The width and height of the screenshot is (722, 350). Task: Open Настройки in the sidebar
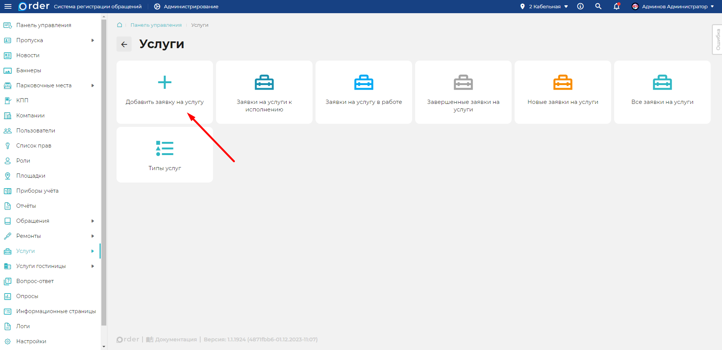click(31, 341)
